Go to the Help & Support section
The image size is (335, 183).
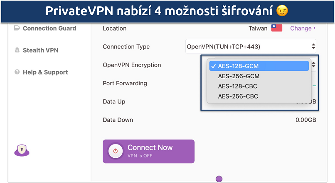coord(45,72)
